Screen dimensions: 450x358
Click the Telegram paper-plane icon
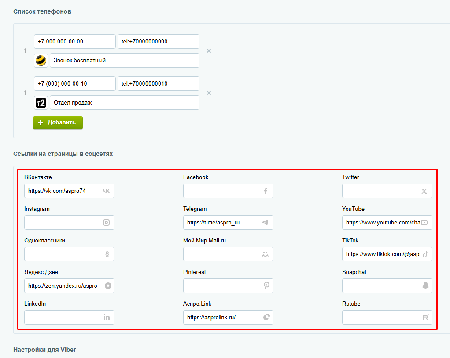[x=265, y=223]
